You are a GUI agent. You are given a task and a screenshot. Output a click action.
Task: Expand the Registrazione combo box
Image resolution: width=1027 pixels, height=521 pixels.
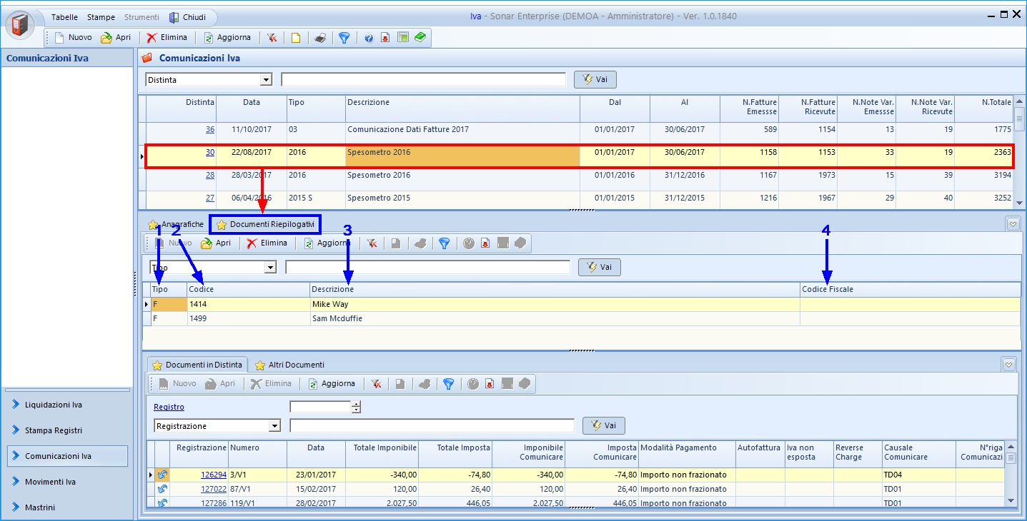tap(274, 426)
